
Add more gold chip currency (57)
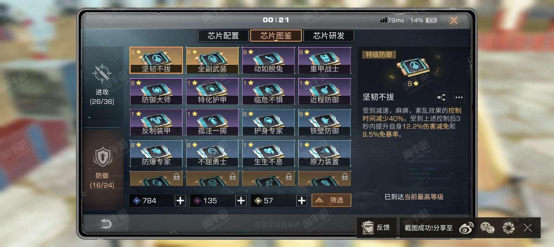point(302,201)
